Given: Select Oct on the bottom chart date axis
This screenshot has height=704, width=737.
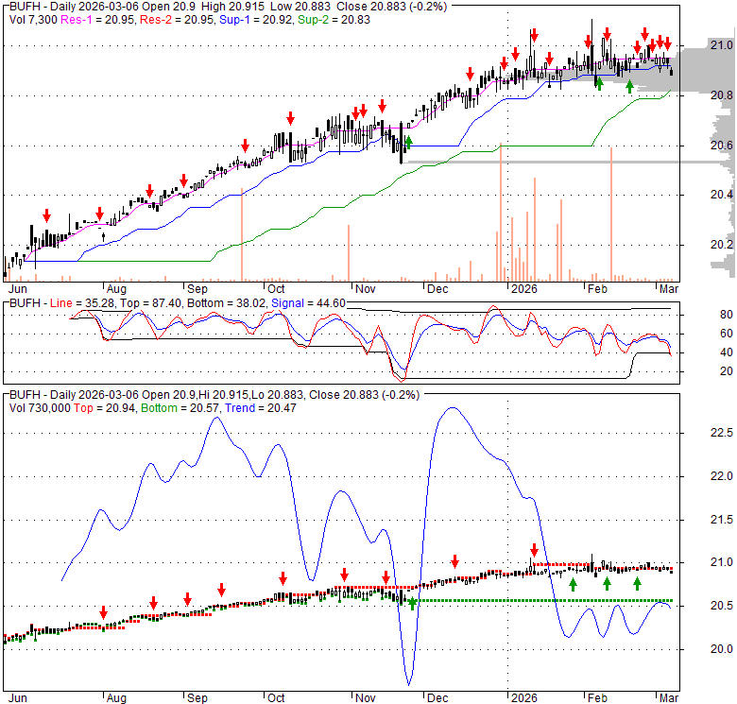Looking at the screenshot, I should click(276, 698).
